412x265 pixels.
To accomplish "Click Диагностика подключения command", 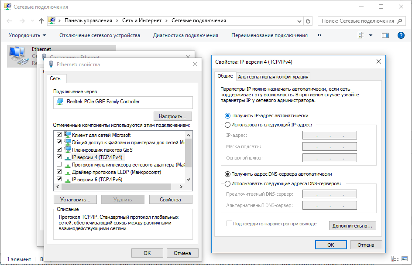I will click(185, 35).
